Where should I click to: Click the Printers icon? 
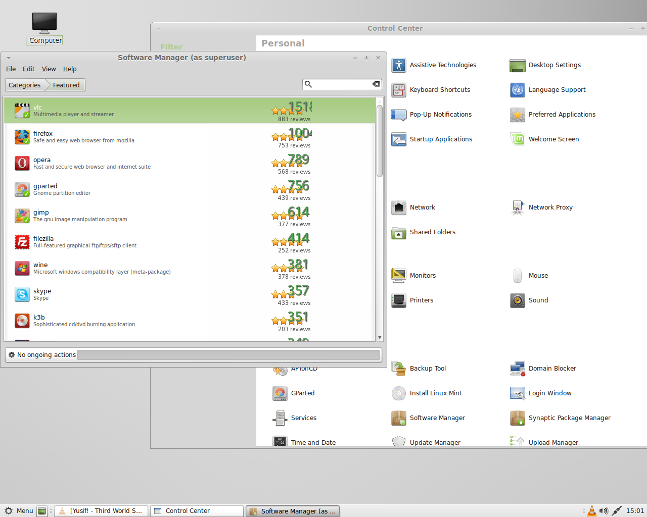(x=399, y=300)
